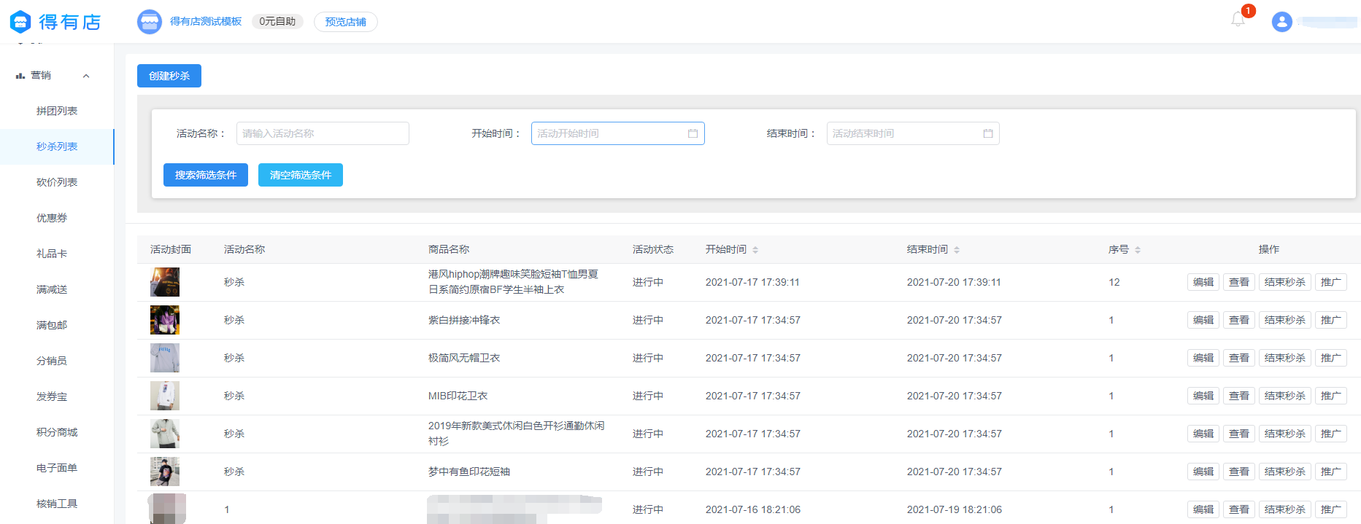Open calendar icon in 结束时间 field

point(988,133)
